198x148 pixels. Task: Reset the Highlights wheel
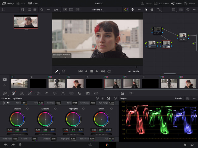pyautogui.click(x=83, y=109)
